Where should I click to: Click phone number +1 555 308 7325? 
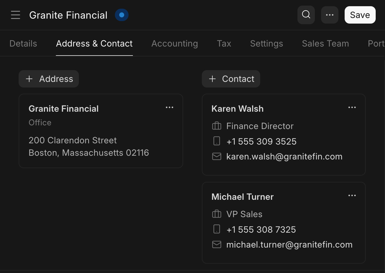click(x=261, y=230)
